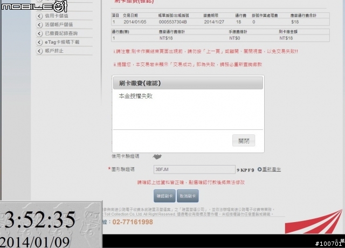
Task: Close the 本金授權失敗 dialog with 關閉
Action: 244,140
